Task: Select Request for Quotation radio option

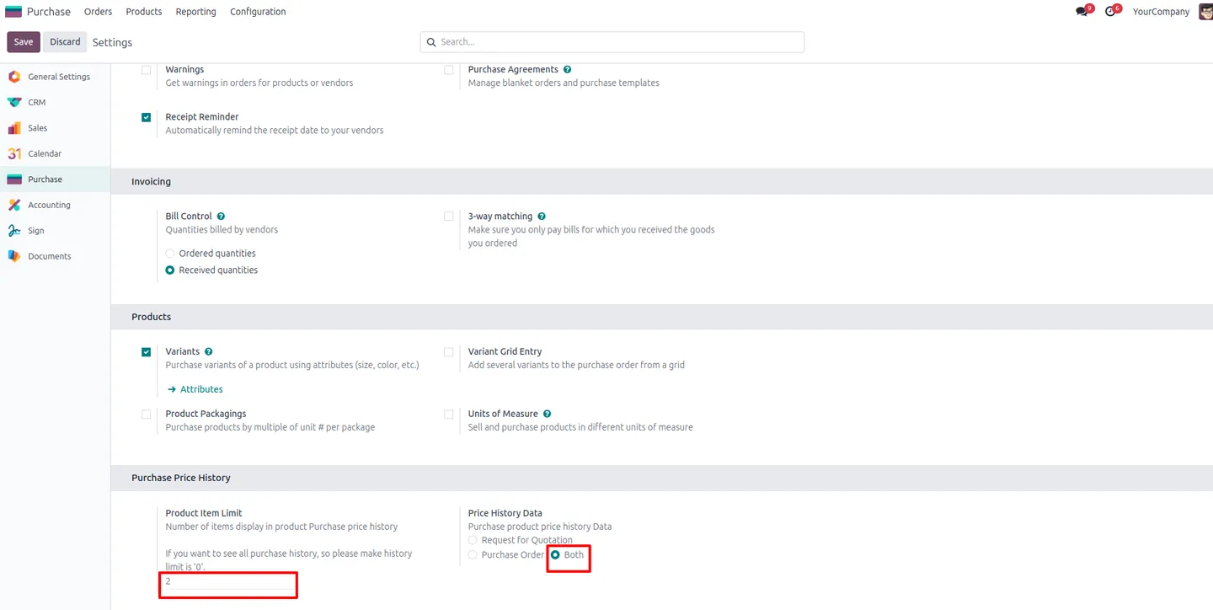Action: (x=473, y=540)
